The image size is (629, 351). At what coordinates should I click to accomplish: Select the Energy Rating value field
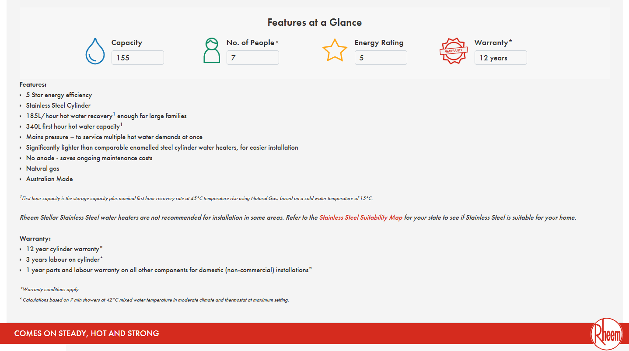(381, 58)
